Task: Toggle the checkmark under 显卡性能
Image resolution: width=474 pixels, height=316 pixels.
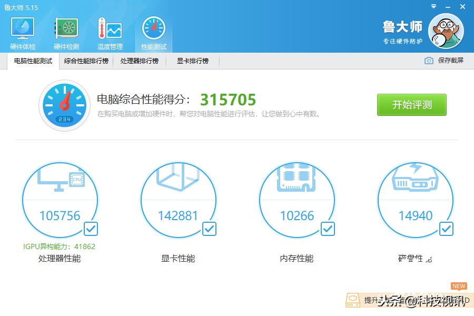Action: pos(210,229)
